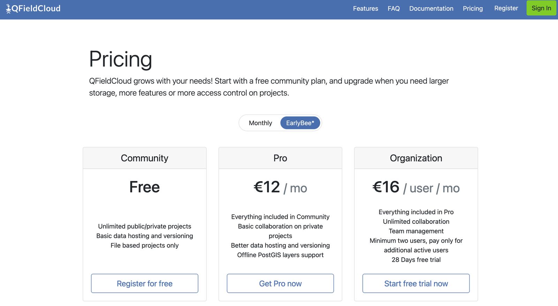Switch billing to Monthly
Viewport: 558px width, 306px height.
[x=260, y=123]
